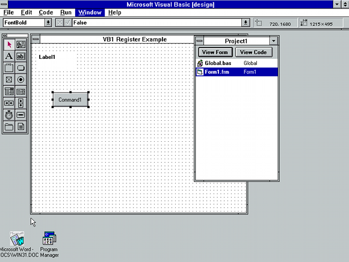This screenshot has height=262, width=349.
Task: Select the Horizontal Scroll Bar tool
Action: tap(9, 103)
